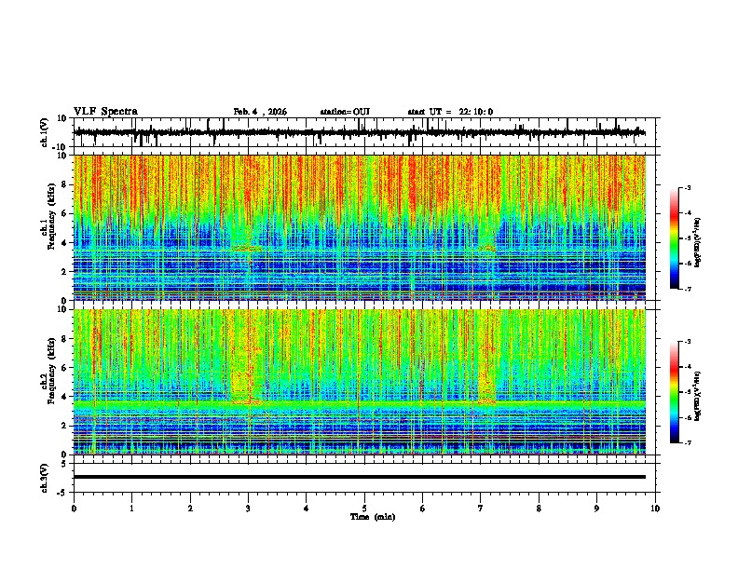Click the "station=OUI" header label

[x=345, y=112]
